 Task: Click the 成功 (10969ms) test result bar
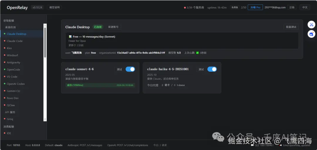tap(100, 85)
